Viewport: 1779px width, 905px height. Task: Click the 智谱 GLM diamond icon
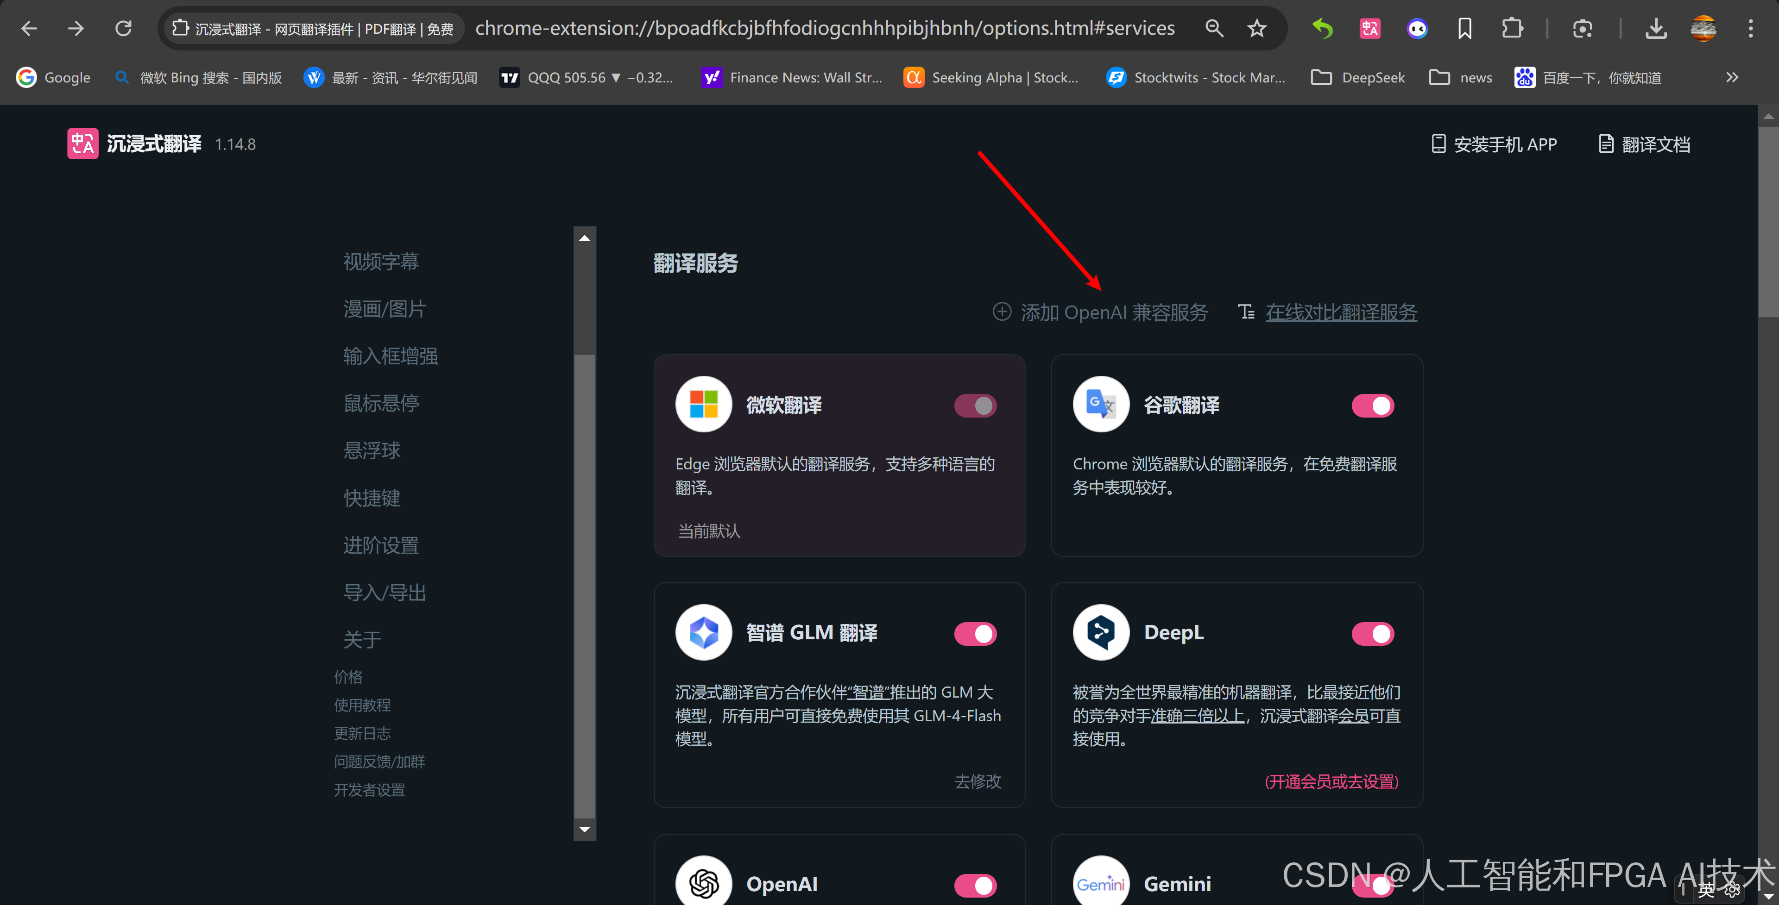(703, 631)
